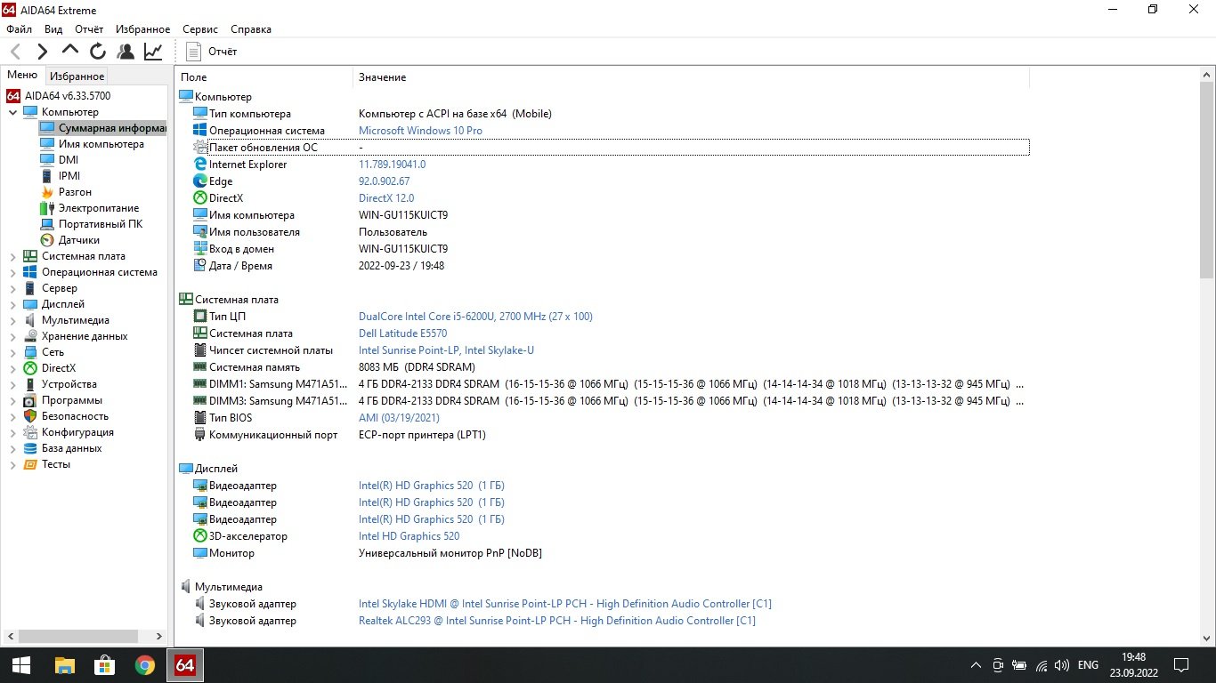1216x683 pixels.
Task: Refresh the current page via toolbar icon
Action: [98, 52]
